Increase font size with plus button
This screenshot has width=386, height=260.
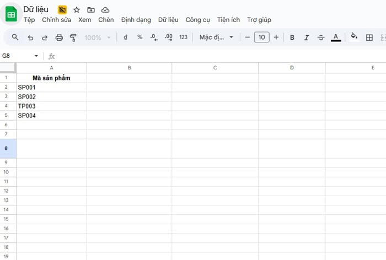(276, 37)
